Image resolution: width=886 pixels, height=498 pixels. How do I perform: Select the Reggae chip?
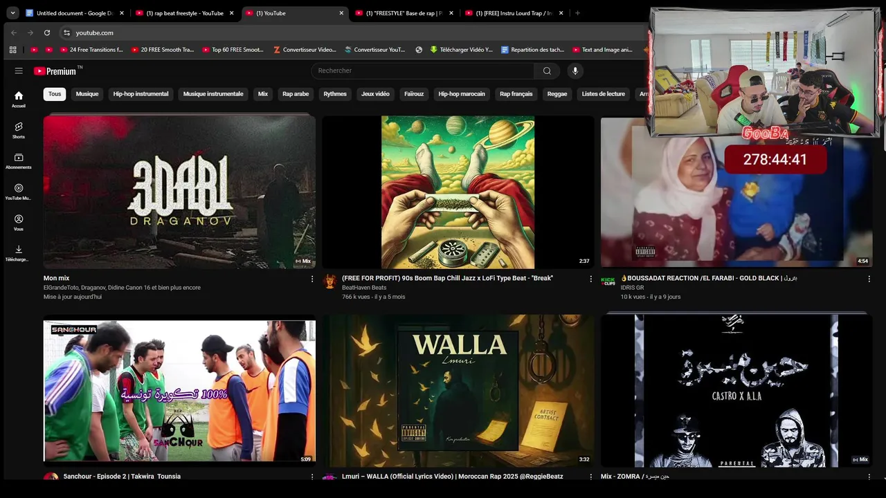(557, 94)
